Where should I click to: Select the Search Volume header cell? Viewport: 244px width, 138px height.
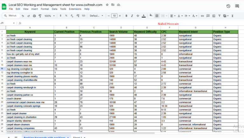click(x=121, y=32)
